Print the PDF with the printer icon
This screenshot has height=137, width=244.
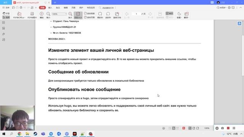pos(21,8)
